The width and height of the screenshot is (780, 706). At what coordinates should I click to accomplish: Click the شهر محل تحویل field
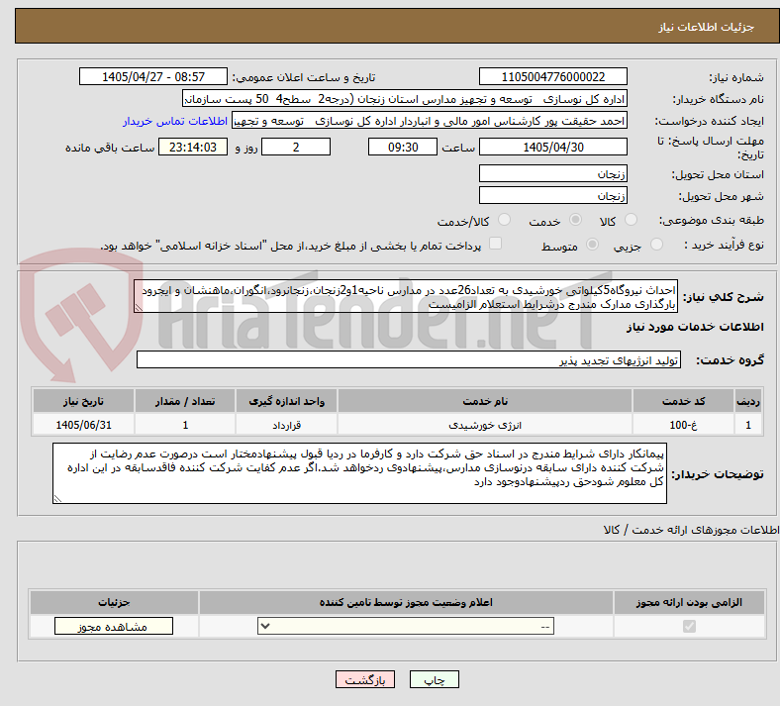pos(552,195)
